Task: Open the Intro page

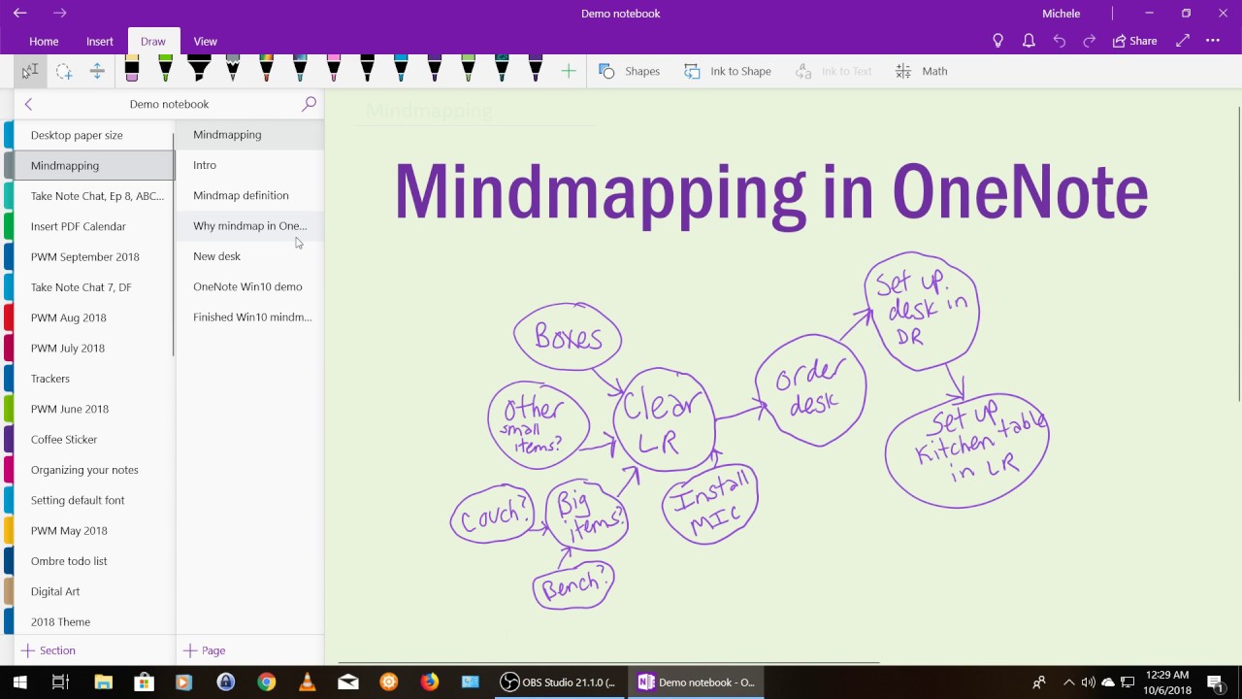Action: click(250, 165)
